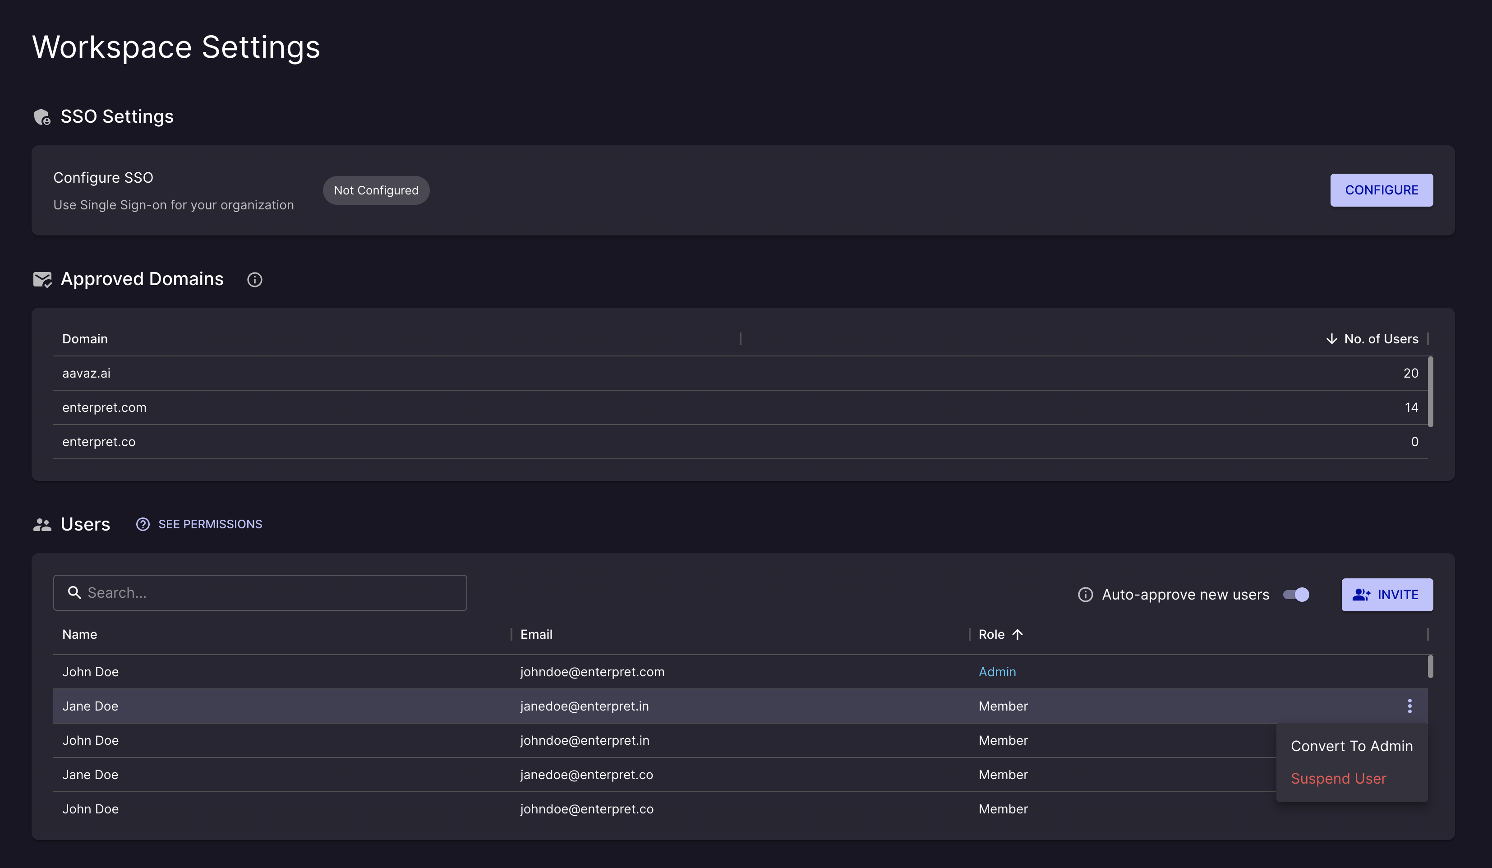Open the SEE PERMISSIONS link
Image resolution: width=1492 pixels, height=868 pixels.
tap(210, 525)
